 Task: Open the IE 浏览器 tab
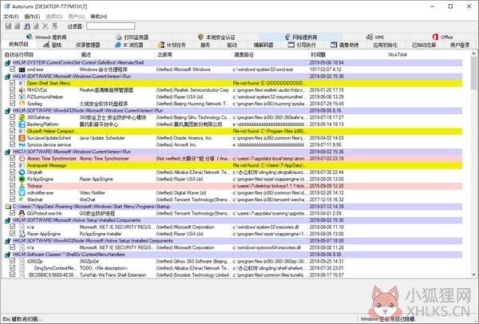tap(129, 45)
